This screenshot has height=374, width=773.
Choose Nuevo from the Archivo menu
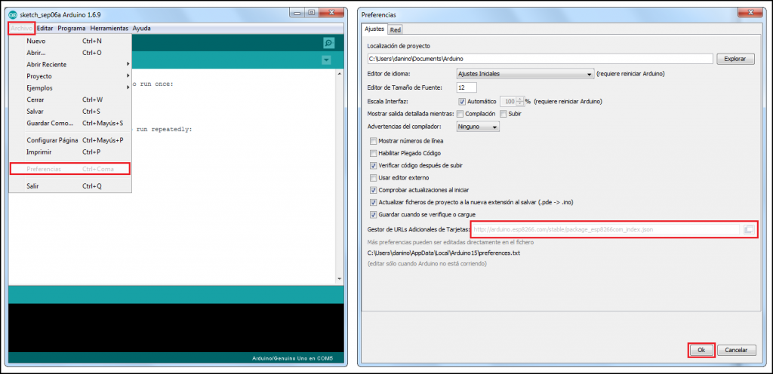click(x=70, y=41)
